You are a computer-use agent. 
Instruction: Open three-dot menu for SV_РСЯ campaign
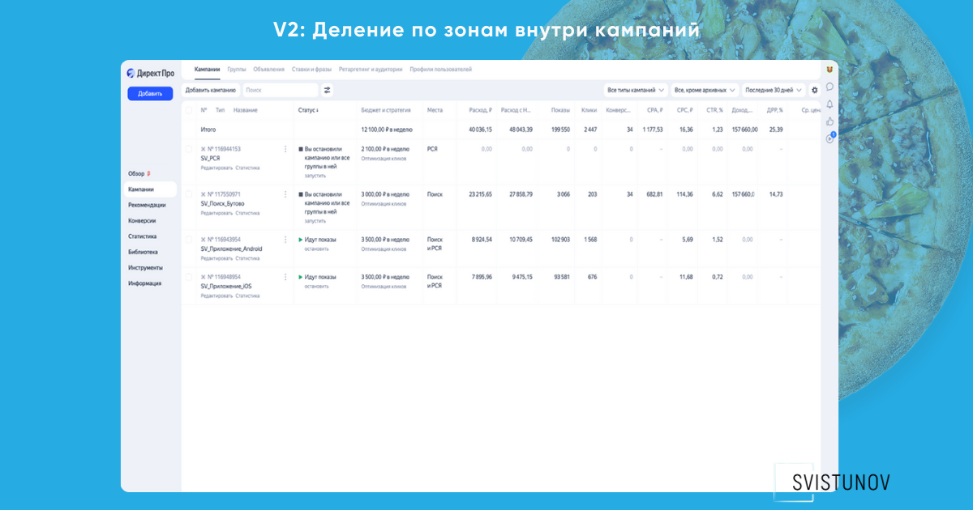point(285,149)
